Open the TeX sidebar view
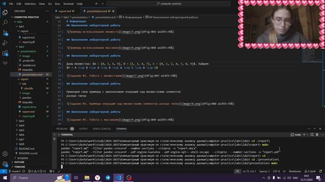The image size is (325, 182). [5, 63]
